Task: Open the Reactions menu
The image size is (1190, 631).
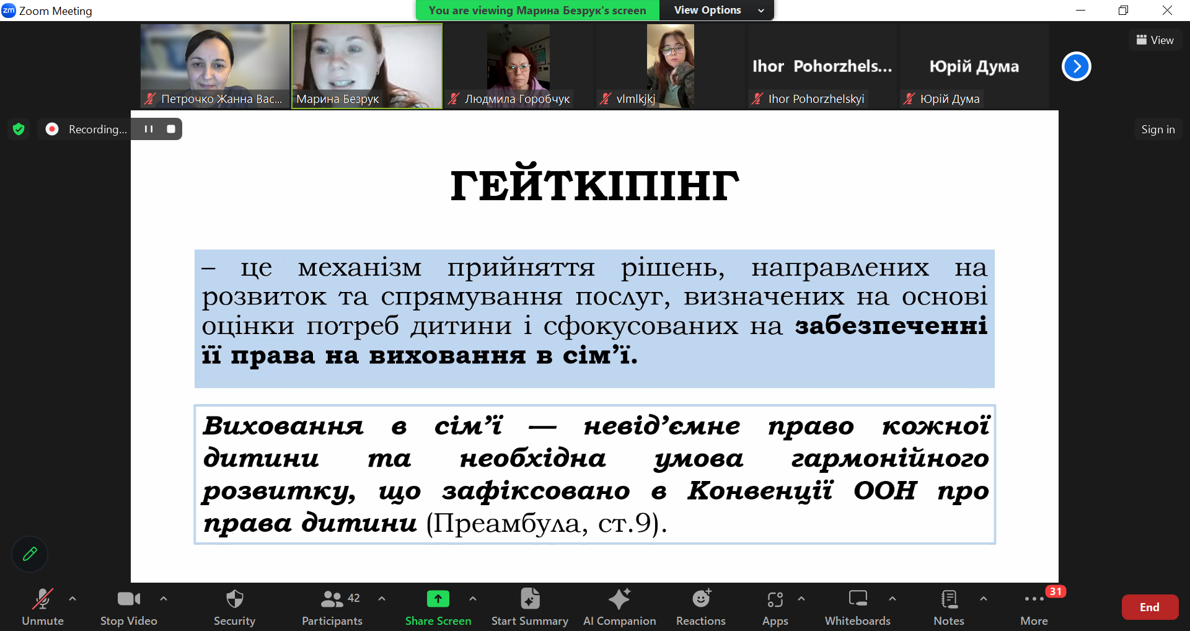Action: [700, 607]
